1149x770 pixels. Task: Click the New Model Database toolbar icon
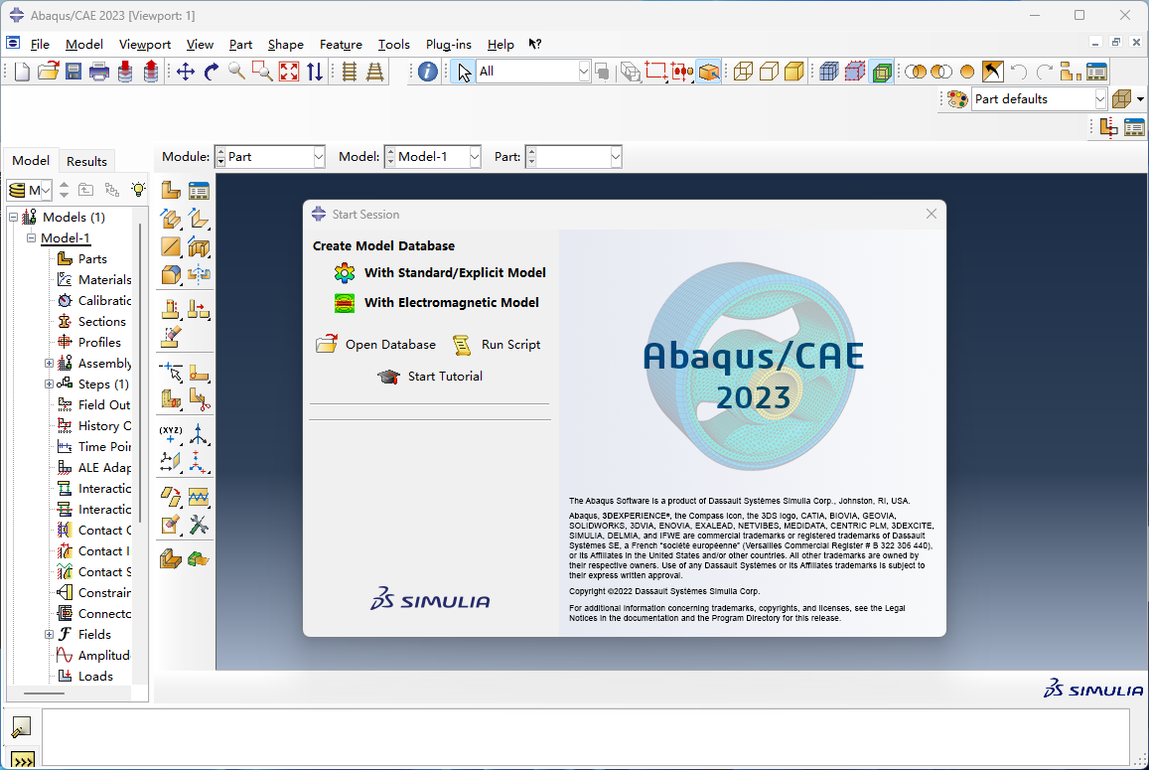point(22,72)
